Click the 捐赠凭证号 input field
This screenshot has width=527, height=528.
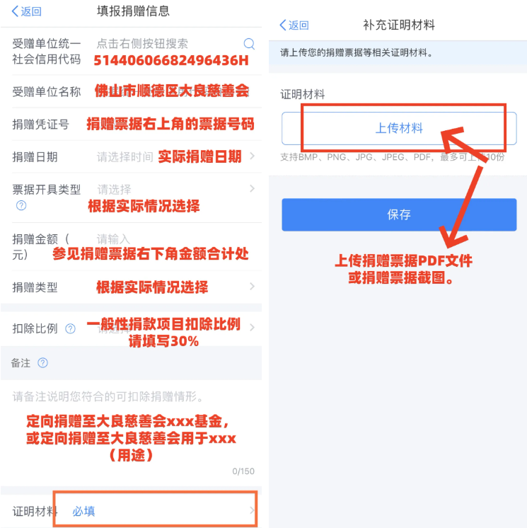tap(170, 124)
